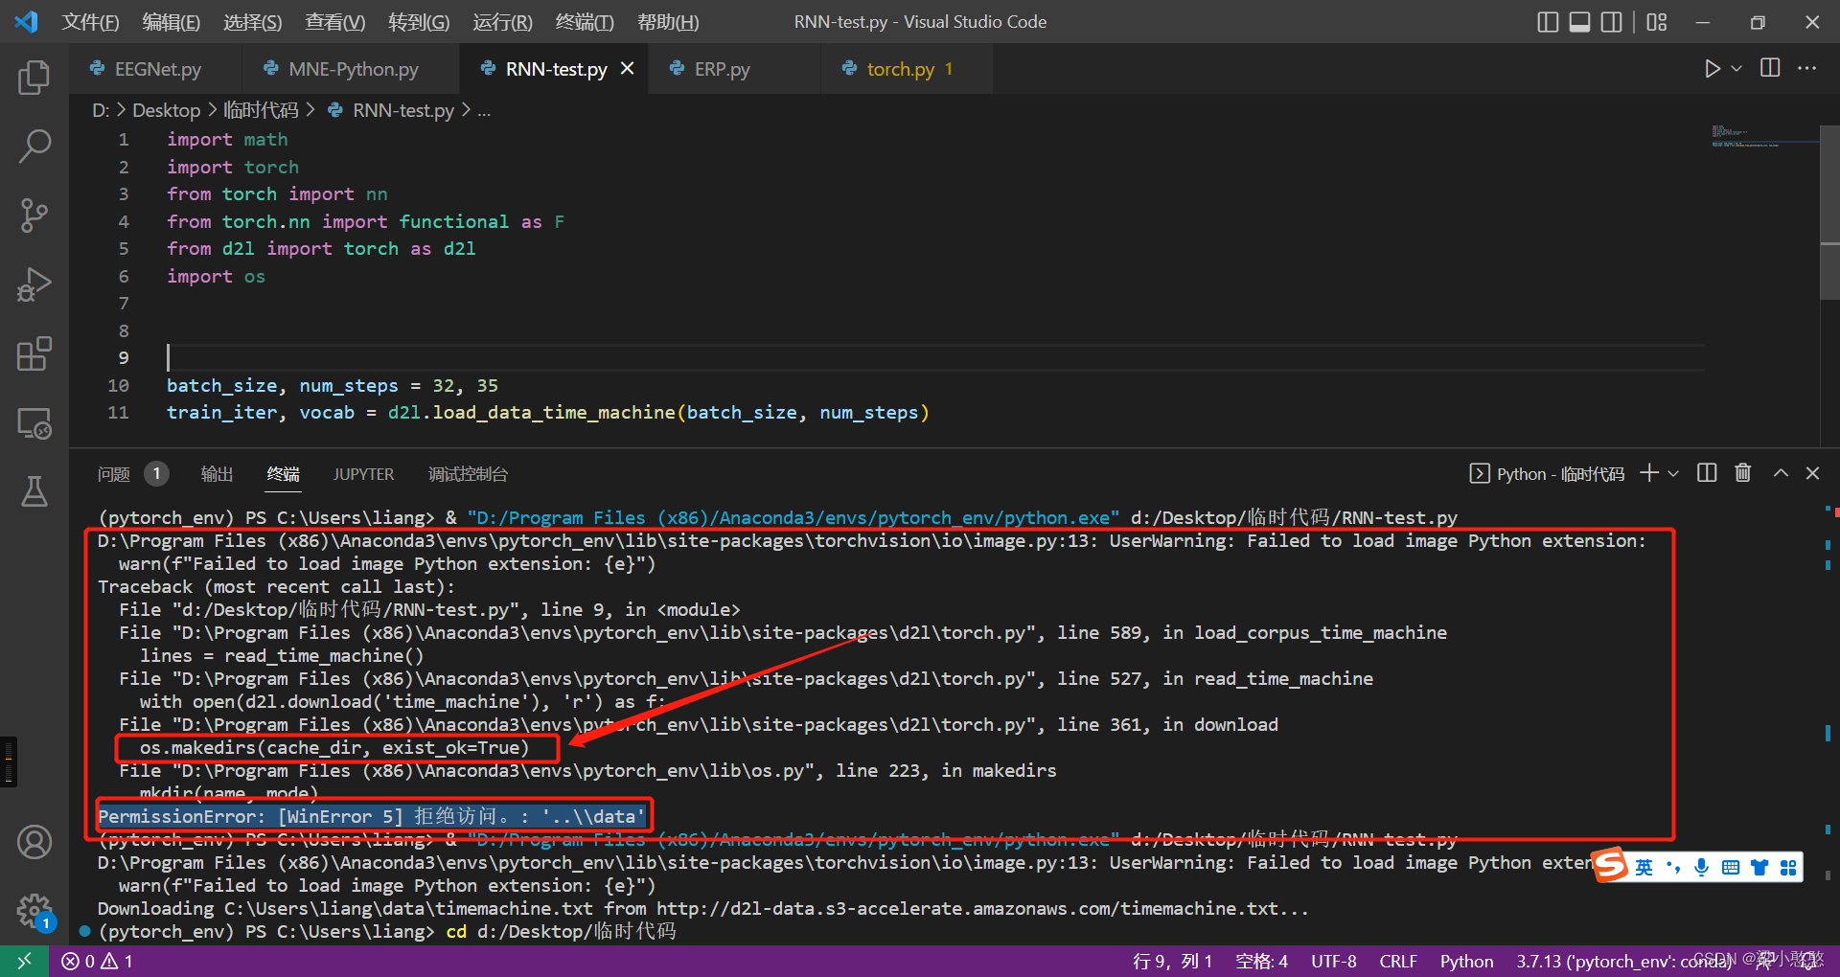Open the 调试控制台 panel tab
Image resolution: width=1840 pixels, height=977 pixels.
(x=468, y=473)
